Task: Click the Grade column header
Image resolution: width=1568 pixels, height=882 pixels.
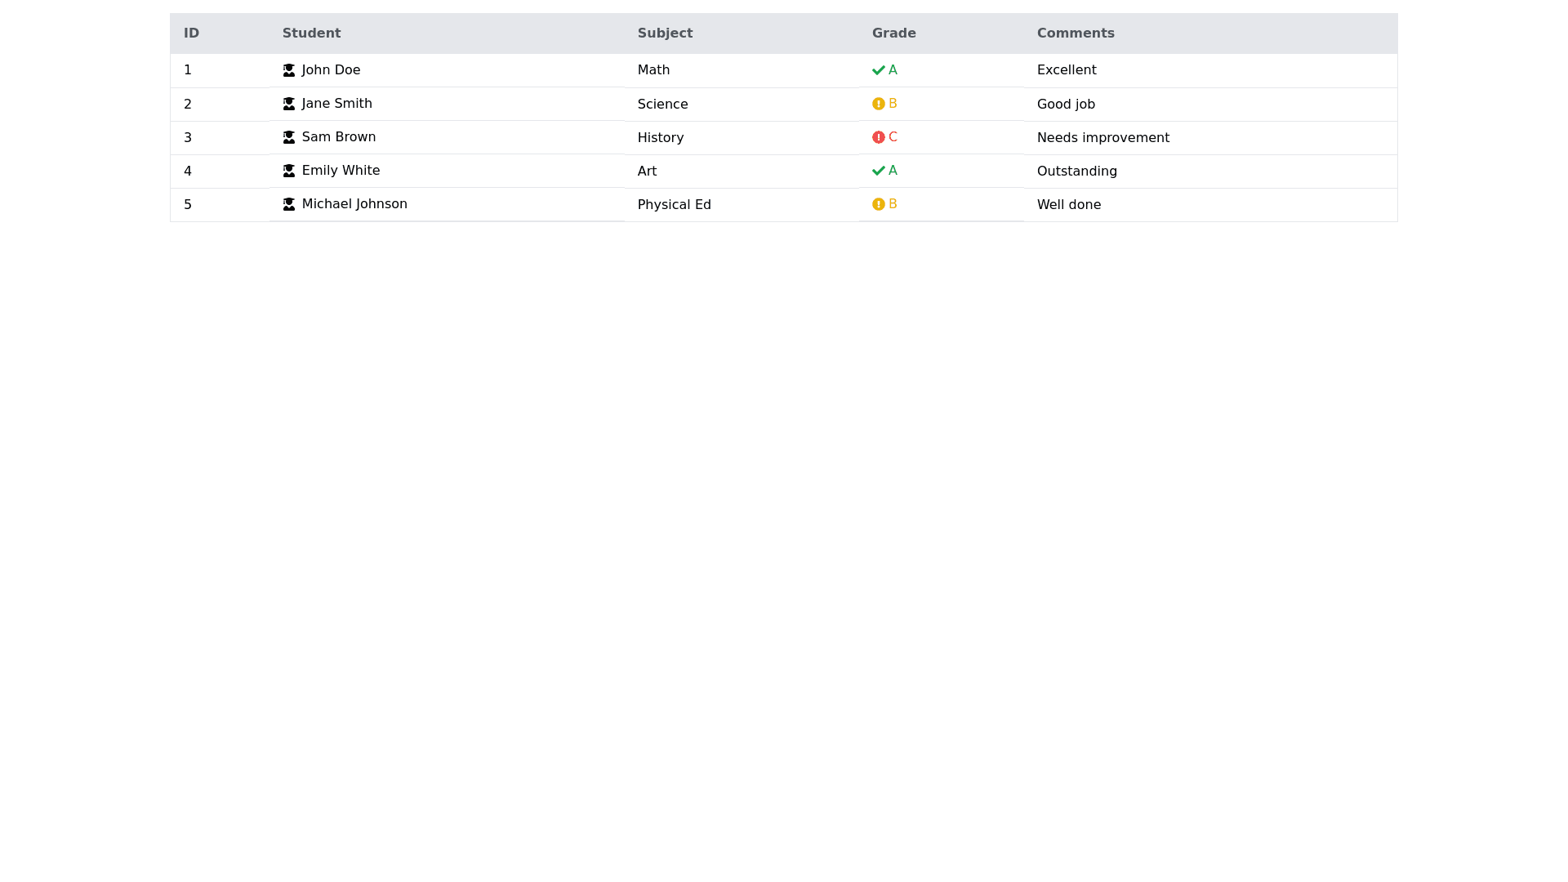Action: pyautogui.click(x=893, y=33)
